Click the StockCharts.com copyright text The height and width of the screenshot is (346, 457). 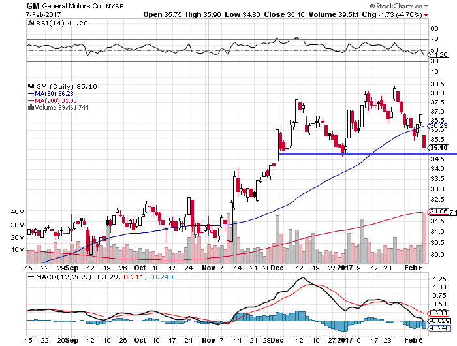pos(400,6)
